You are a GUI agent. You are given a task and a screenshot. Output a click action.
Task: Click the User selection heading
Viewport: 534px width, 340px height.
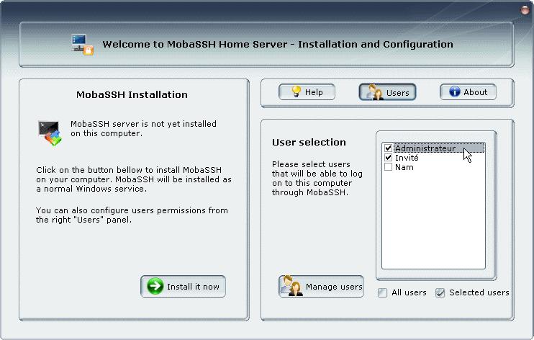pyautogui.click(x=309, y=142)
